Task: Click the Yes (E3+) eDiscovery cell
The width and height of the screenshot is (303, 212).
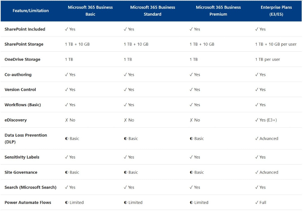Action: (266, 120)
